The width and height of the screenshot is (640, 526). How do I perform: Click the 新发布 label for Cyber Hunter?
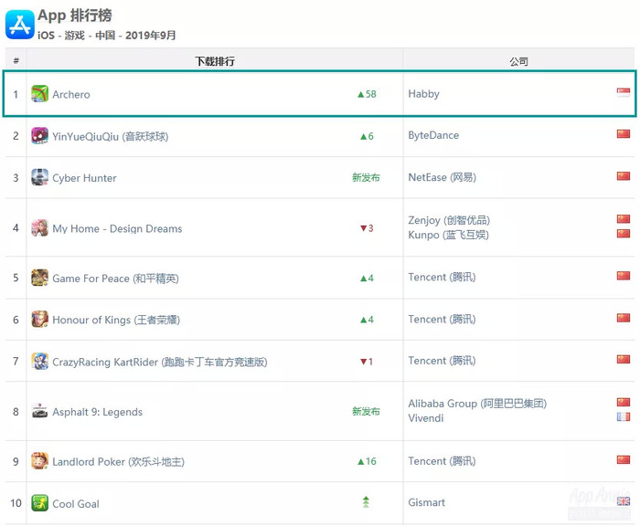click(x=366, y=177)
